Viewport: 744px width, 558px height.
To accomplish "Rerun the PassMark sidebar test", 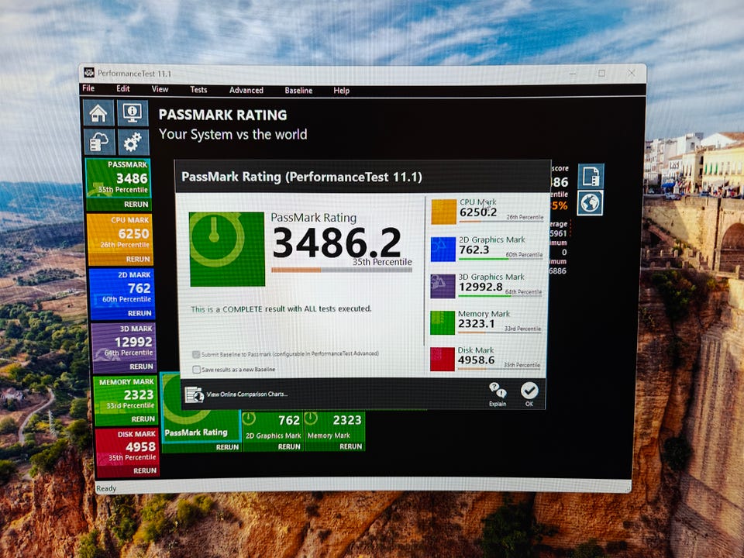I will click(x=136, y=204).
